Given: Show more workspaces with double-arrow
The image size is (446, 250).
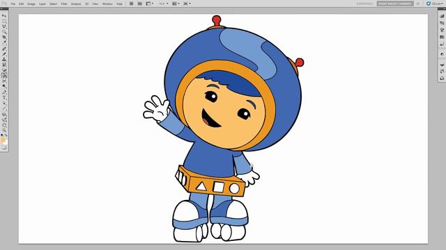Looking at the screenshot, I should (418, 3).
